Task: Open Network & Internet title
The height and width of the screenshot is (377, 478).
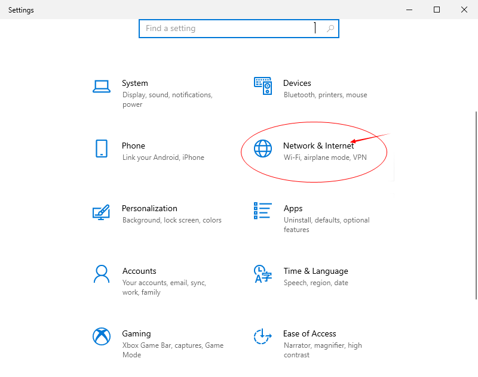Action: coord(318,146)
